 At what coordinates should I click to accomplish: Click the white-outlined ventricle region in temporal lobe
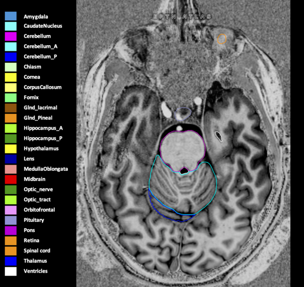pos(219,136)
